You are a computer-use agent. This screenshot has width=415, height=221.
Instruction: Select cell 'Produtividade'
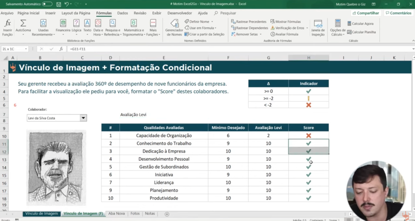pyautogui.click(x=164, y=198)
